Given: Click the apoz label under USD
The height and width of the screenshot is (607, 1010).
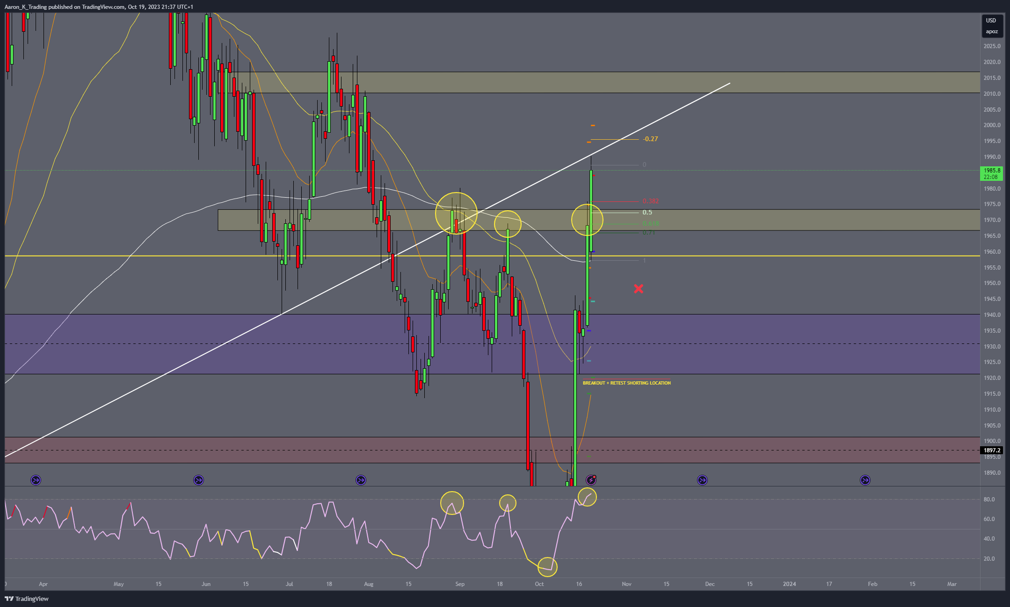Looking at the screenshot, I should click(x=992, y=32).
